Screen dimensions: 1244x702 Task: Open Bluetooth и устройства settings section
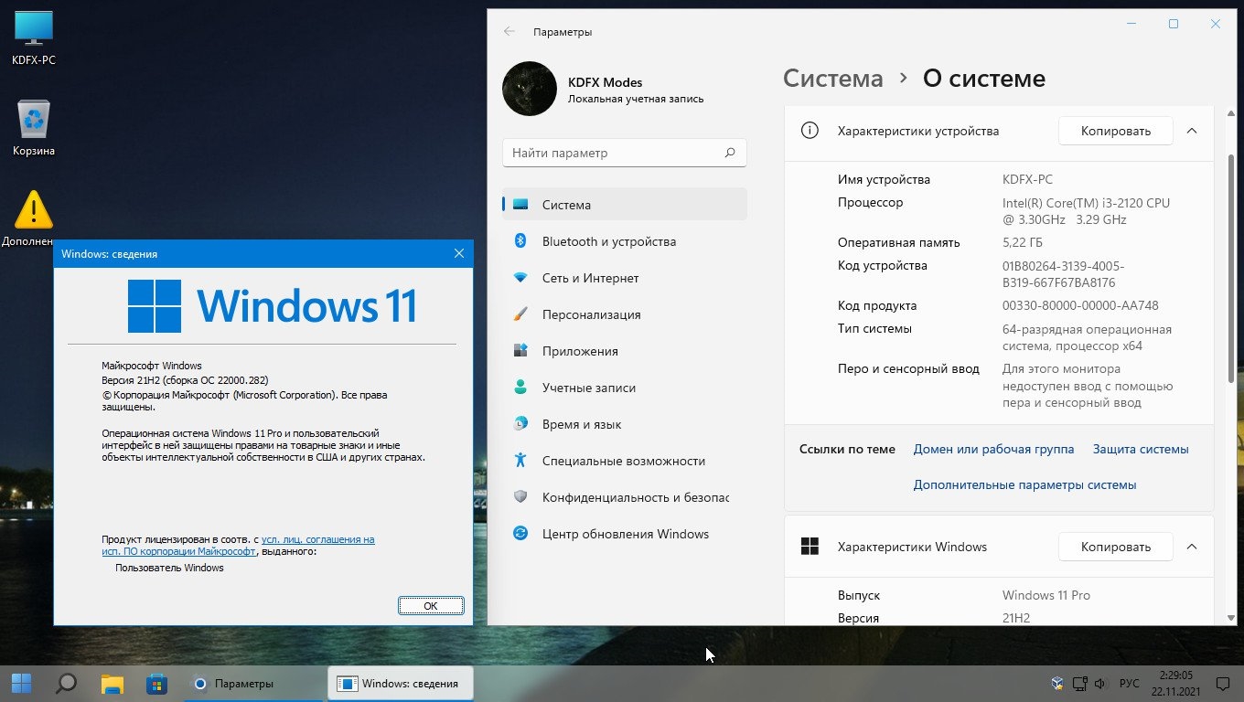[x=608, y=241]
